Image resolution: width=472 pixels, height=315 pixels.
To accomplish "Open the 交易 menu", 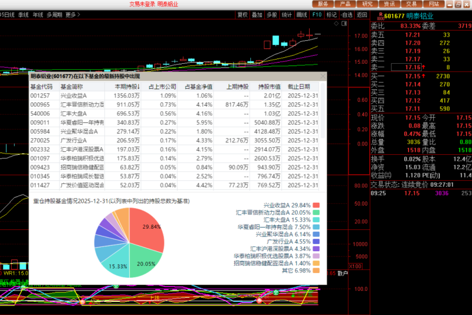I will coord(411,4).
